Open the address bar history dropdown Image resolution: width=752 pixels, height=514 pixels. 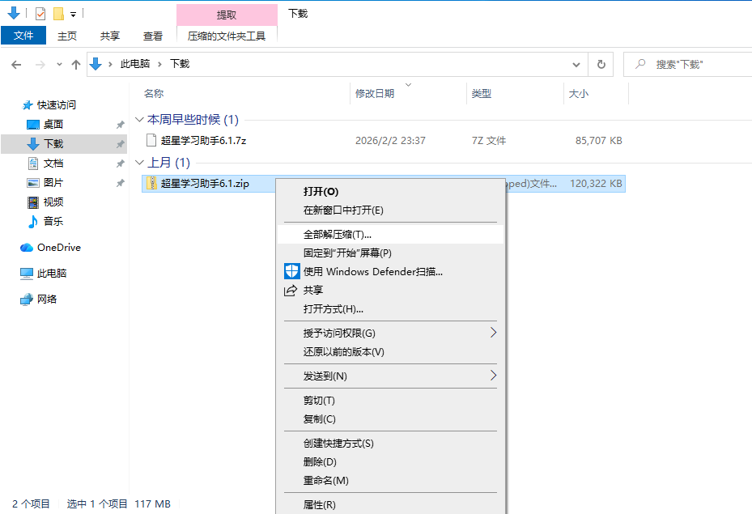point(576,64)
